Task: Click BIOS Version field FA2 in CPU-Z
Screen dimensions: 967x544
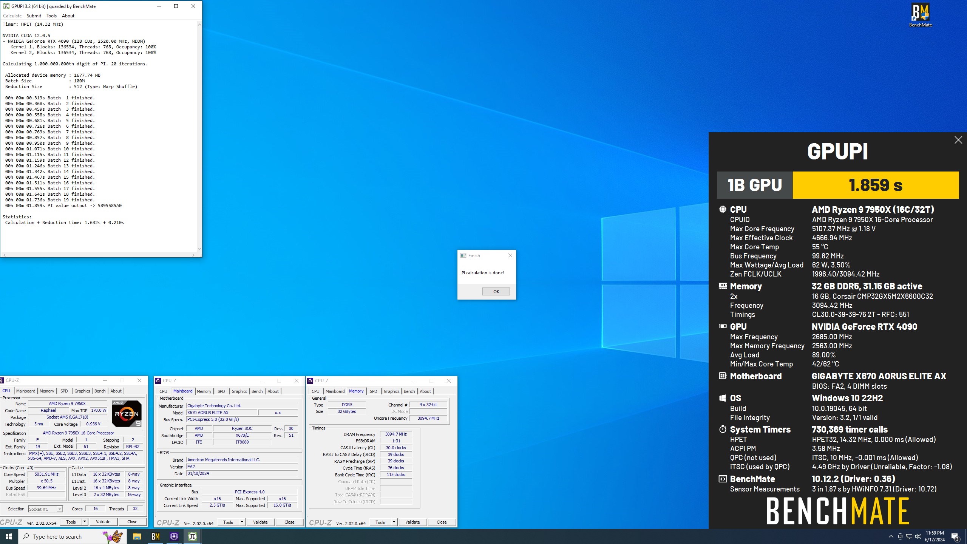Action: click(242, 467)
